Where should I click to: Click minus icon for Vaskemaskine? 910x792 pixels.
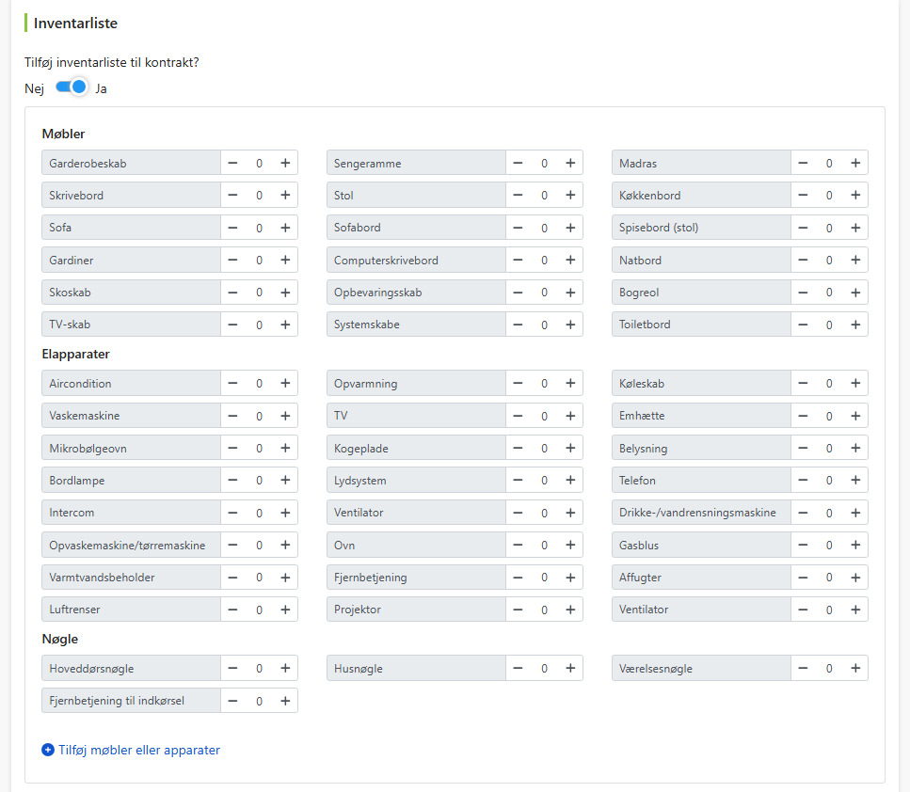pyautogui.click(x=232, y=416)
